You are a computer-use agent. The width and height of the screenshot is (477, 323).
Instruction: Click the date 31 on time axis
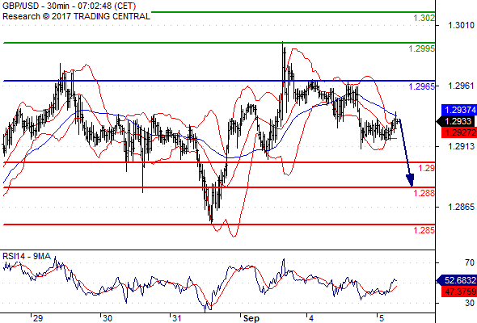coord(177,318)
